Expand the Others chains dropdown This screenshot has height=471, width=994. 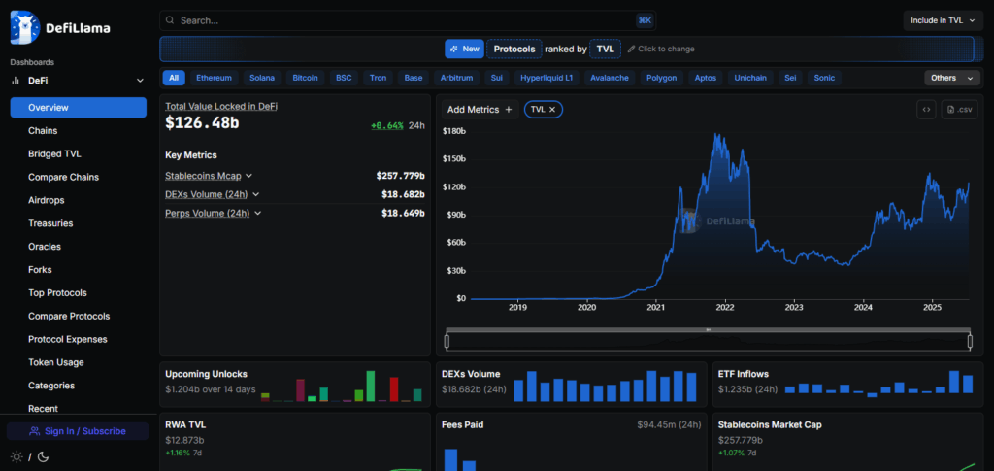point(952,78)
